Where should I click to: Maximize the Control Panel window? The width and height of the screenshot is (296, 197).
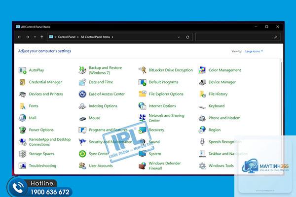[x=266, y=27]
